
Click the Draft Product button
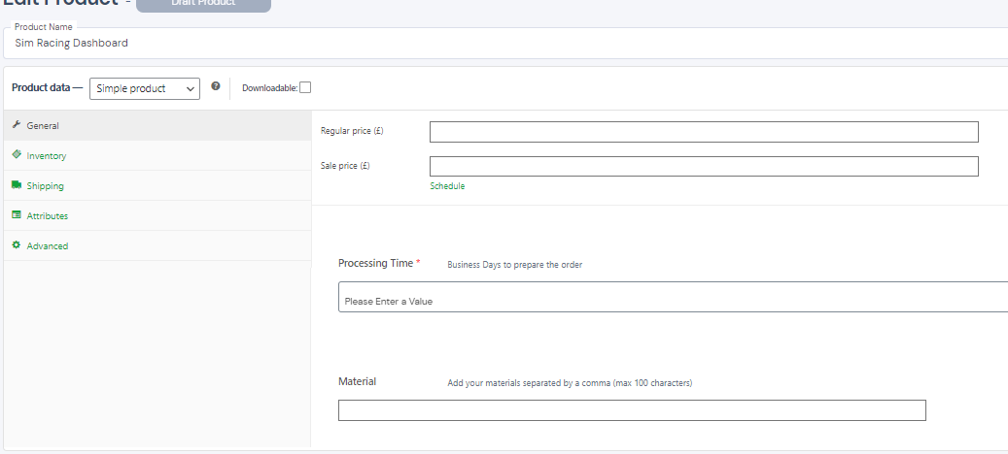coord(203,4)
